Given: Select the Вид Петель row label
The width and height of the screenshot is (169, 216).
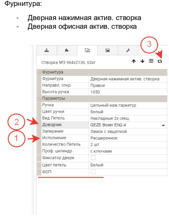Looking at the screenshot, I should tap(53, 118).
